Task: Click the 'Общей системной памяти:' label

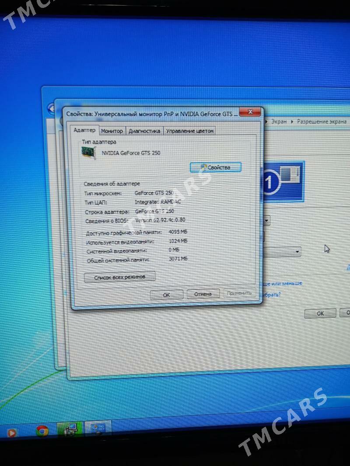Action: 118,261
